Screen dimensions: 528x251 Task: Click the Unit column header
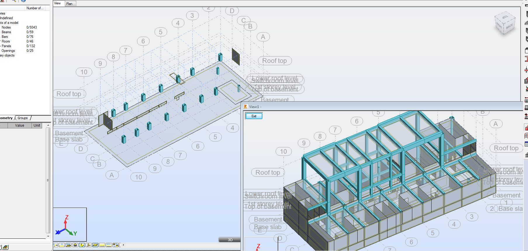(37, 125)
